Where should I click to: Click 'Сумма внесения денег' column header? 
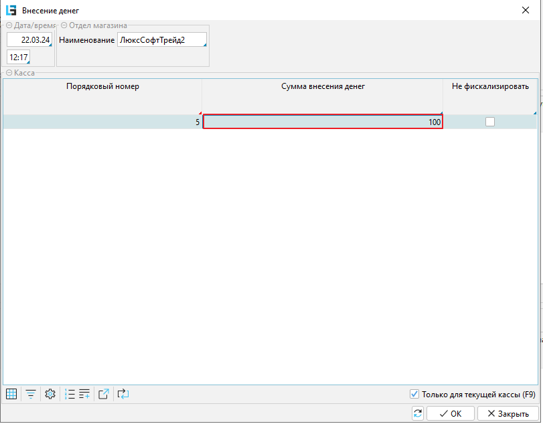tap(322, 86)
